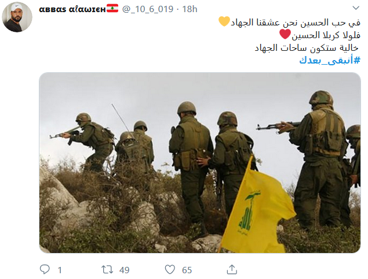The height and width of the screenshot is (279, 368).
Task: Retweet this post using the retweet icon
Action: pyautogui.click(x=107, y=269)
